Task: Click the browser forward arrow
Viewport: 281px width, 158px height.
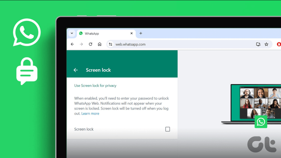Action: click(81, 44)
